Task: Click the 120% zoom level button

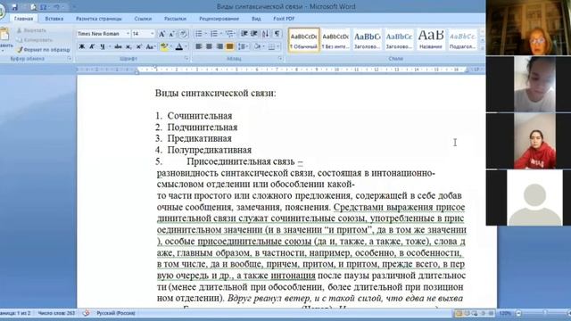Action: [x=505, y=313]
